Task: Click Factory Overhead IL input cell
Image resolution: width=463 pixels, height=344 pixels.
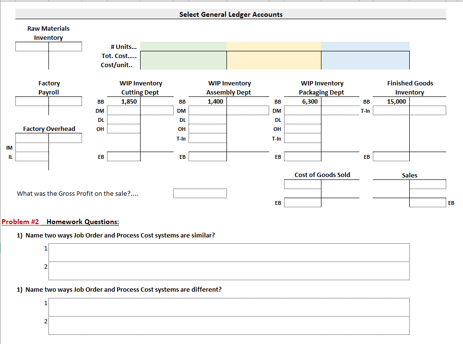Action: pos(32,157)
